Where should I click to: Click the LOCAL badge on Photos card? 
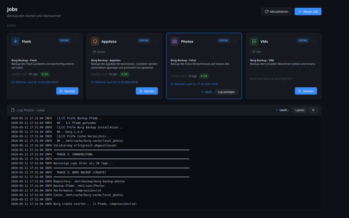pyautogui.click(x=223, y=40)
